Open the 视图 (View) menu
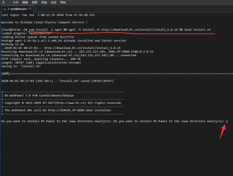 (35, 2)
